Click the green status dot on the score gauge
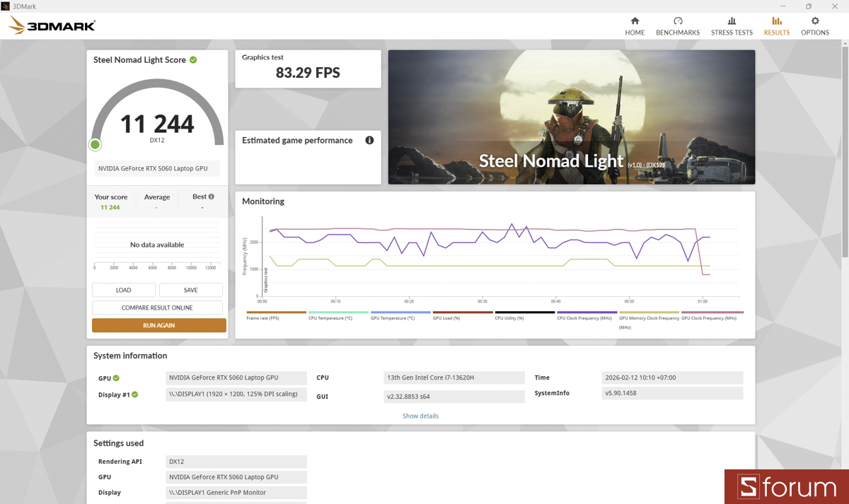849x504 pixels. (95, 144)
